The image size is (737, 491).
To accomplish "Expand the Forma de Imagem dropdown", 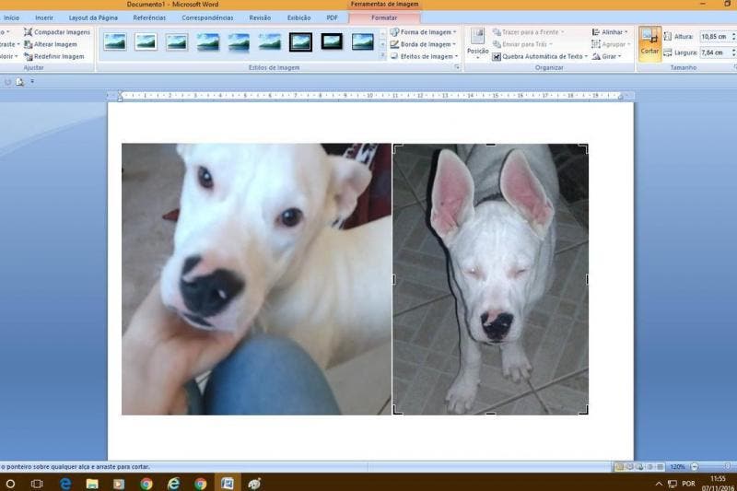I will [x=424, y=31].
